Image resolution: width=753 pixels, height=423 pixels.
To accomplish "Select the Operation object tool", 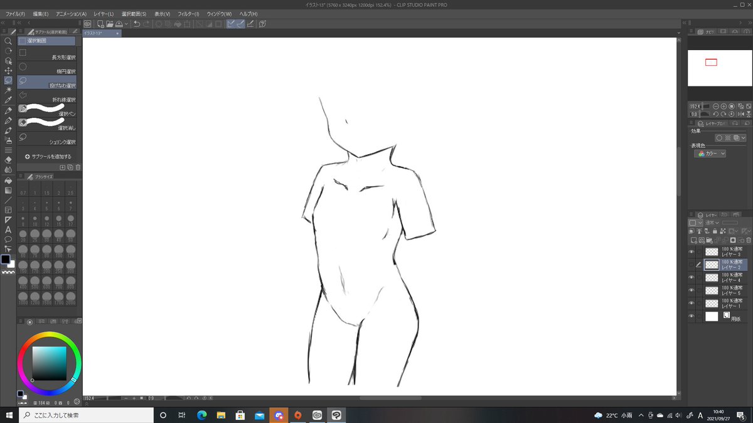I will click(x=8, y=61).
